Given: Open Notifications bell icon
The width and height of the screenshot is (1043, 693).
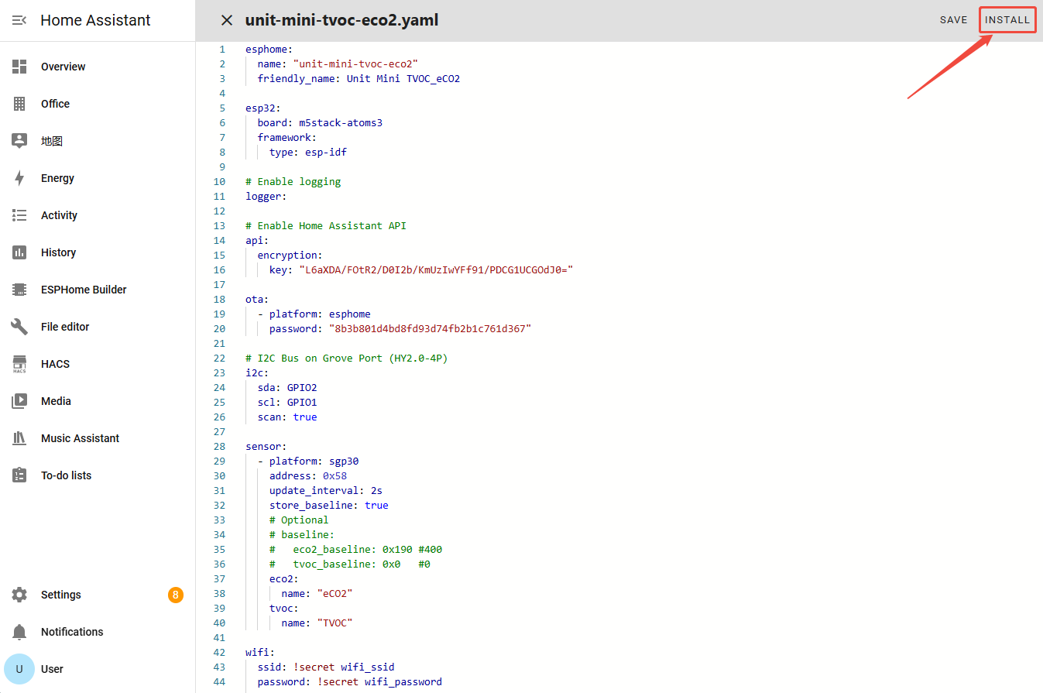Looking at the screenshot, I should [19, 632].
